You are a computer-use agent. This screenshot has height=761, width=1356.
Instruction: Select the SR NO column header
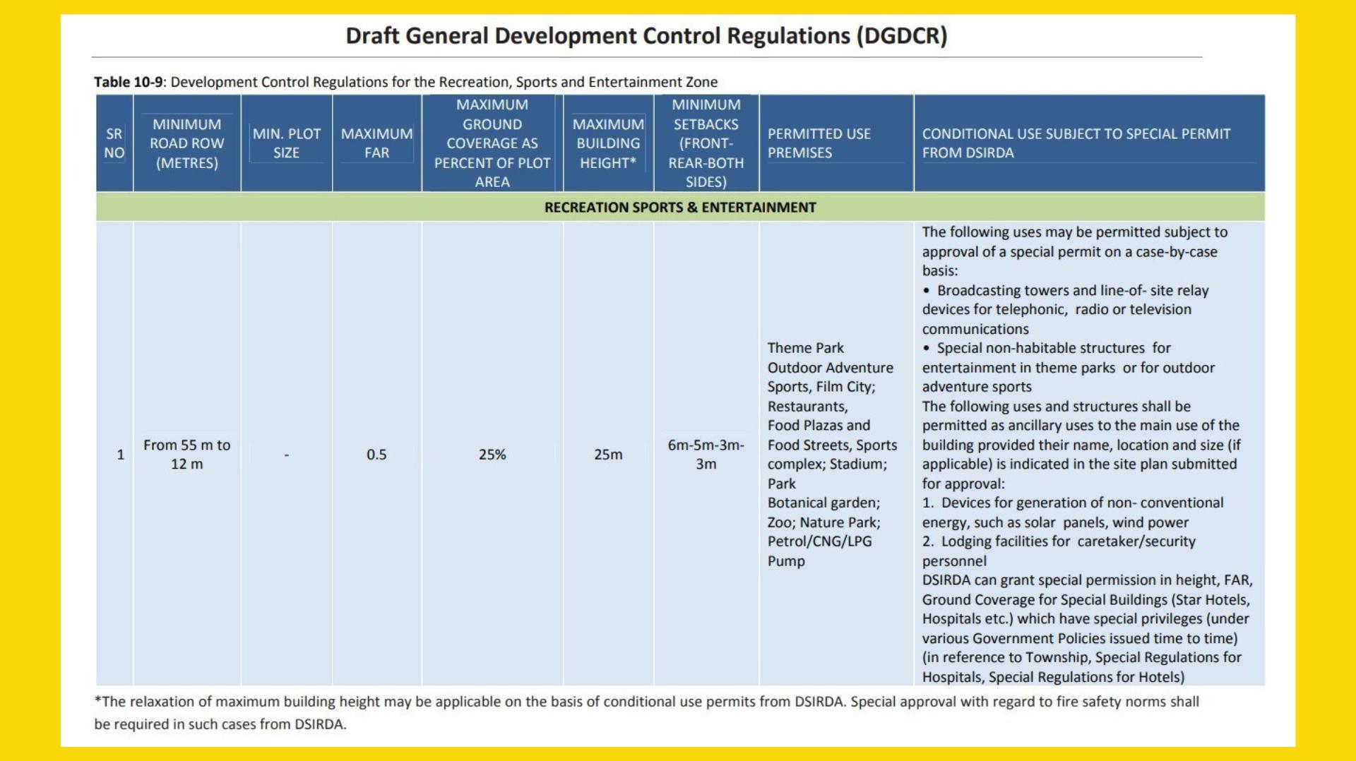point(114,143)
